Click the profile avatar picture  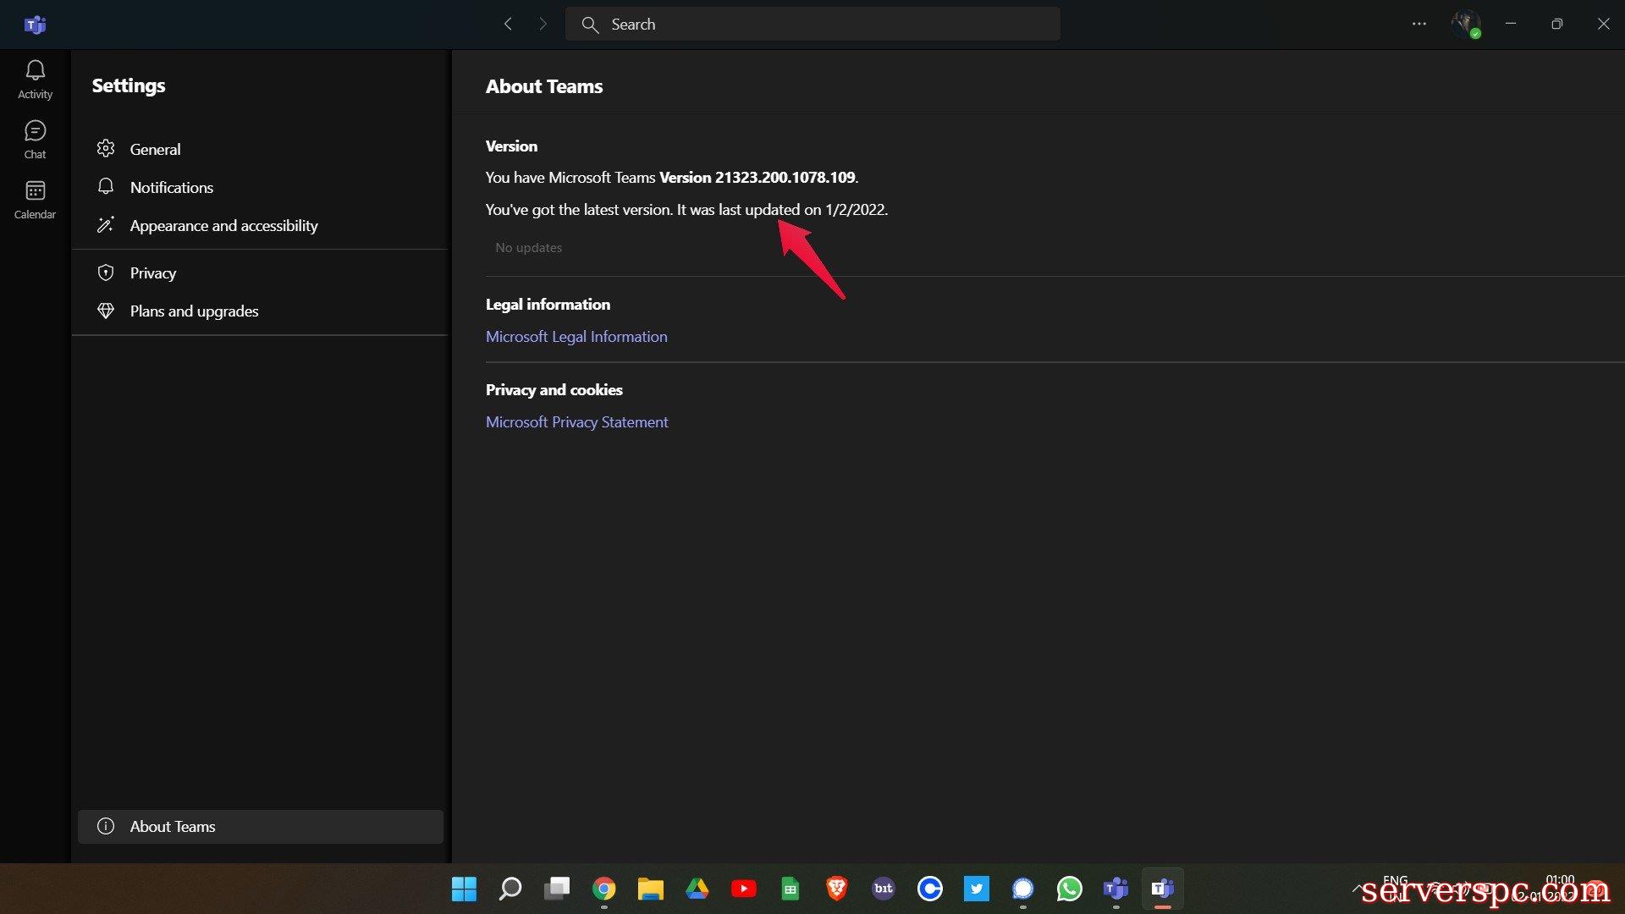(x=1465, y=24)
